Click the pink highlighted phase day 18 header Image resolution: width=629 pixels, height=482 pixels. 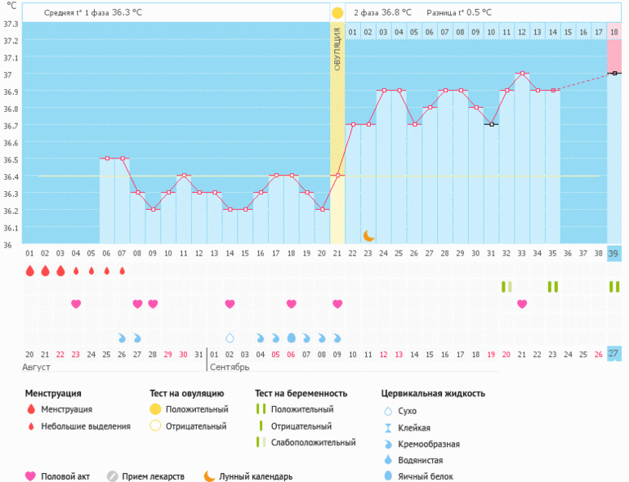coord(613,32)
